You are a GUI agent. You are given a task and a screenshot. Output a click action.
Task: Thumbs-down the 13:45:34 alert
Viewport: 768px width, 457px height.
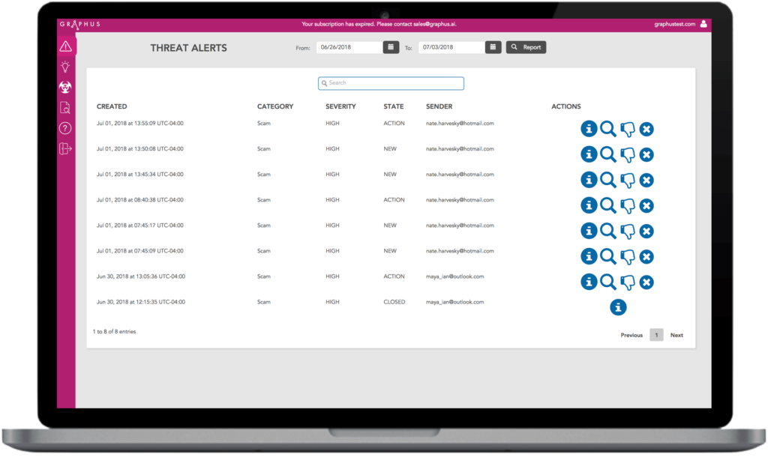(628, 180)
